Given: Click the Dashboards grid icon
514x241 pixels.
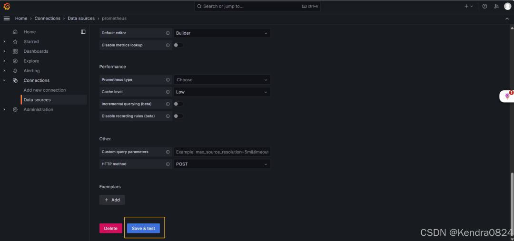Looking at the screenshot, I should (15, 51).
